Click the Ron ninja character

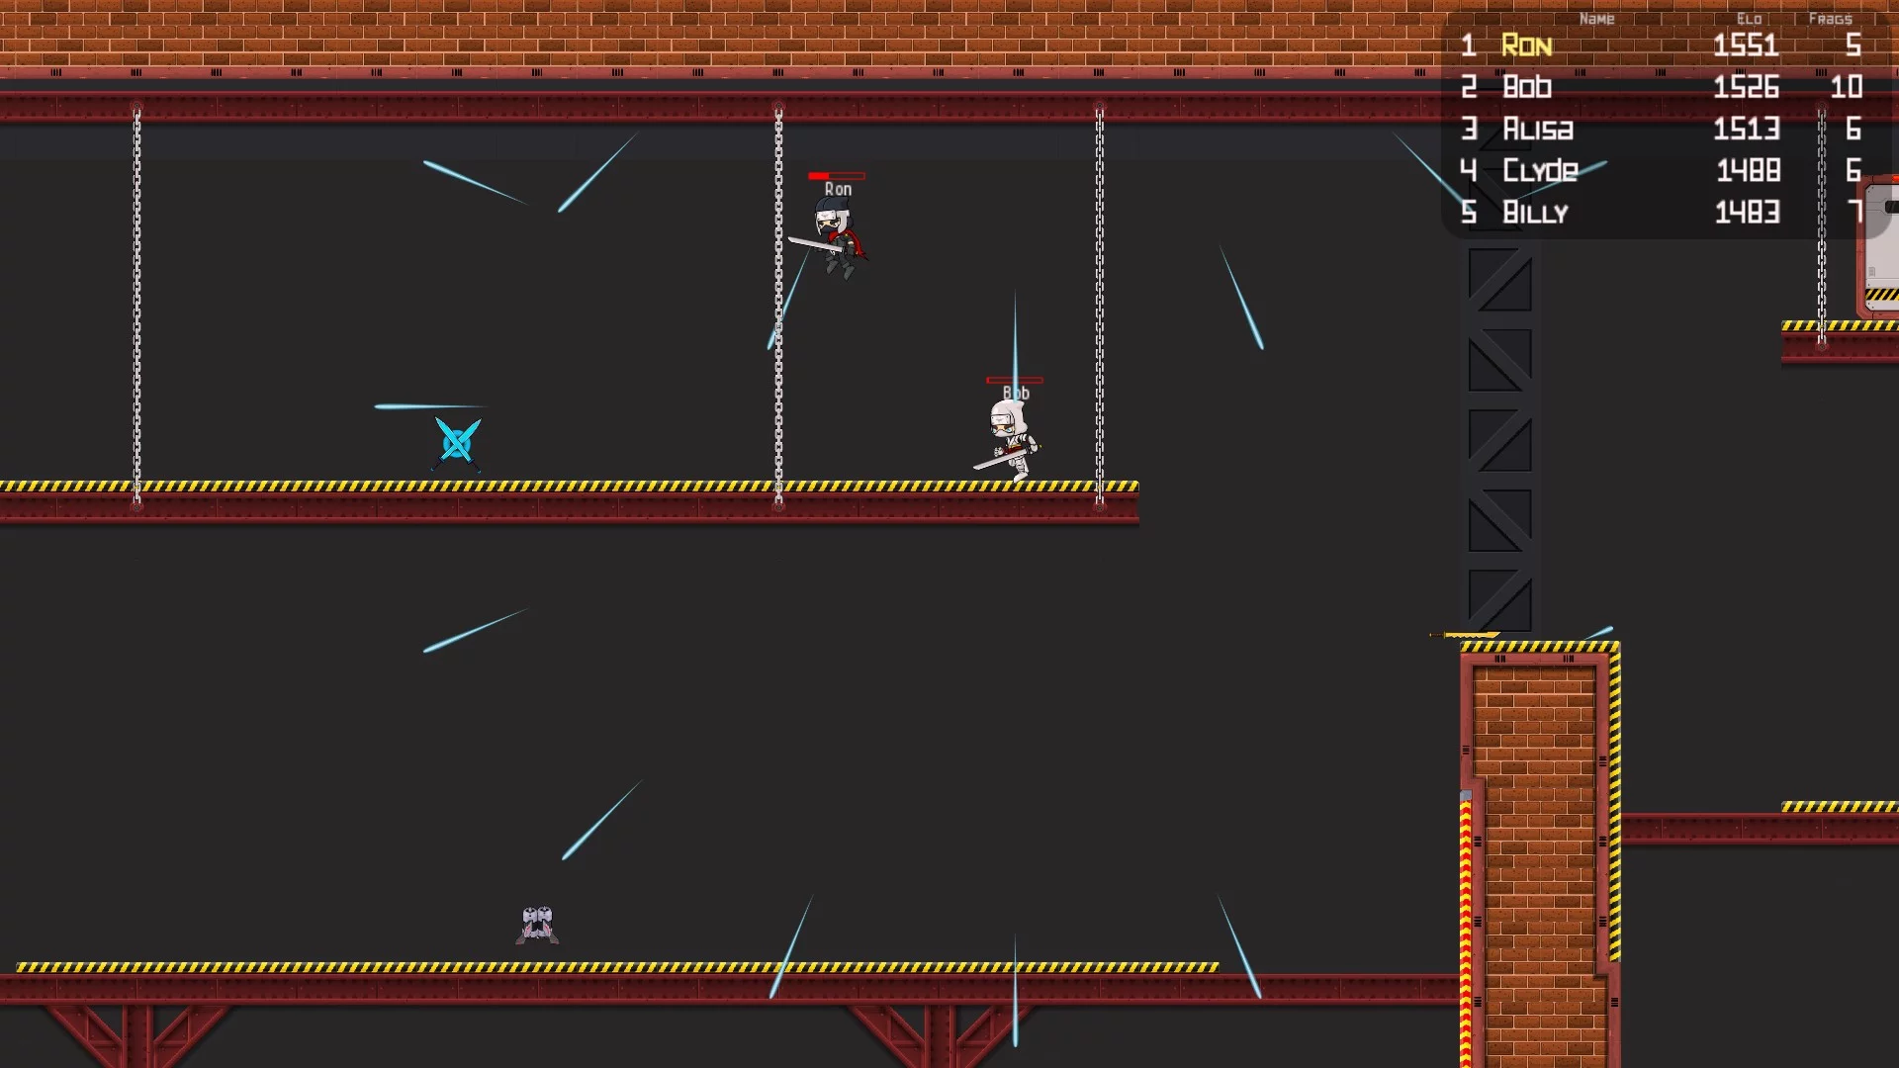(x=834, y=238)
